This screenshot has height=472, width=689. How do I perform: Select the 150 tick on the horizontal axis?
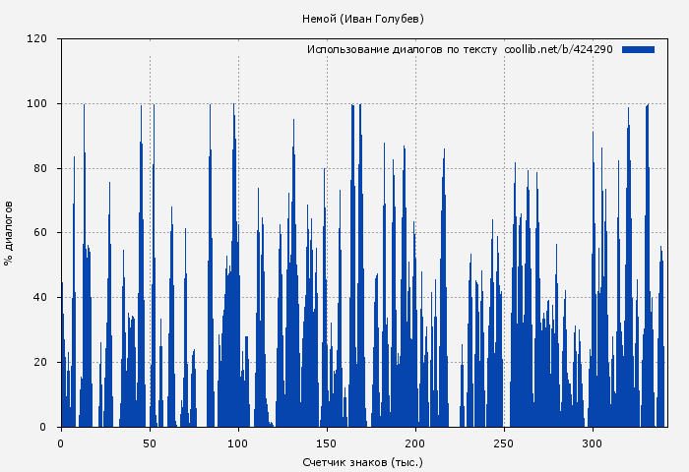pos(327,443)
